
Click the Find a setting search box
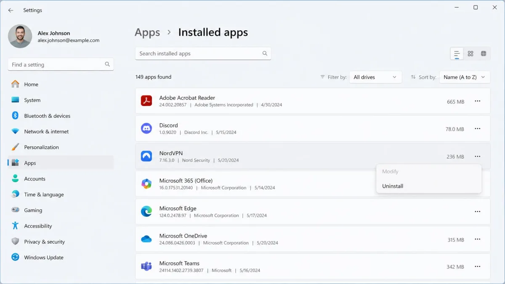click(x=61, y=64)
